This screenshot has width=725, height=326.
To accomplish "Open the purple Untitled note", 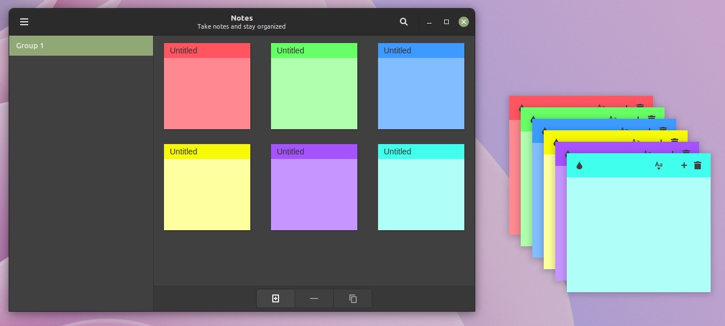I will tap(314, 187).
